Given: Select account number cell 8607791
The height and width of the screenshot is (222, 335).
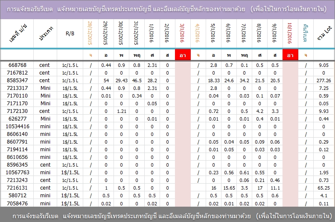Looking at the screenshot, I should (17, 142).
